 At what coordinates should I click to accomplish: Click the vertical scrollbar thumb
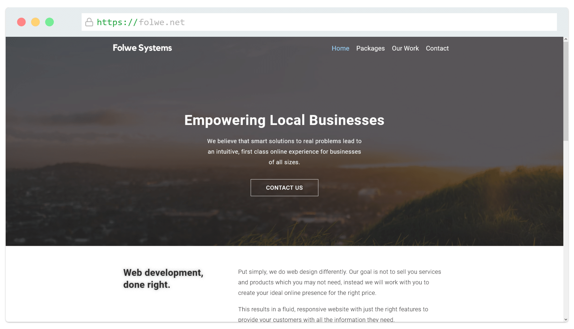(x=566, y=91)
